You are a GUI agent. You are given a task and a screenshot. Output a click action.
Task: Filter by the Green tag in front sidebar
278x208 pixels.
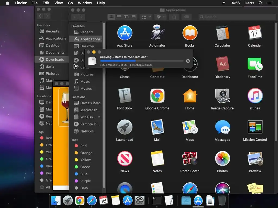tap(86, 167)
